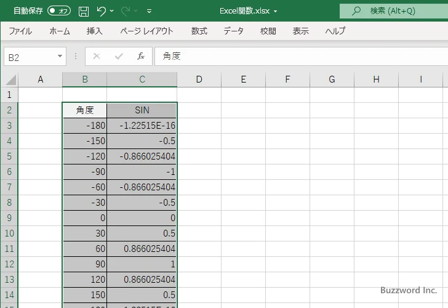The height and width of the screenshot is (308, 448).
Task: Switch to the ページ レイアウト tab
Action: [146, 31]
